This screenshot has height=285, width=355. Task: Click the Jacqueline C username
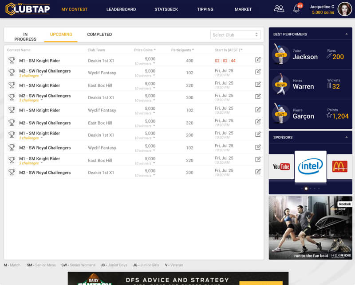tap(322, 7)
